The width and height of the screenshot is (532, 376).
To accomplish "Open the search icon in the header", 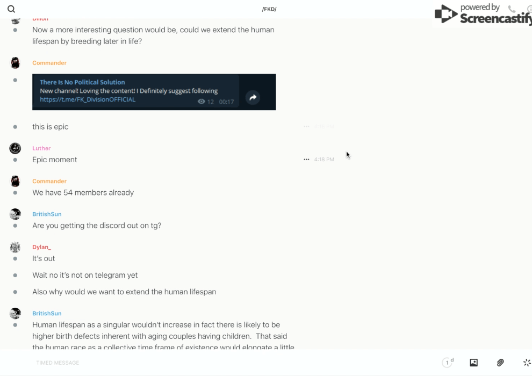I will 11,9.
